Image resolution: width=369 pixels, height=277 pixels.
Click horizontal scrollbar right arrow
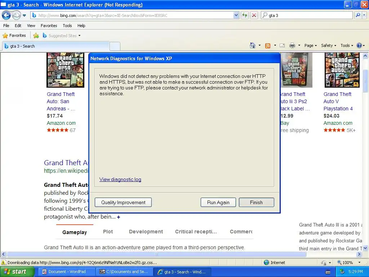(x=359, y=254)
